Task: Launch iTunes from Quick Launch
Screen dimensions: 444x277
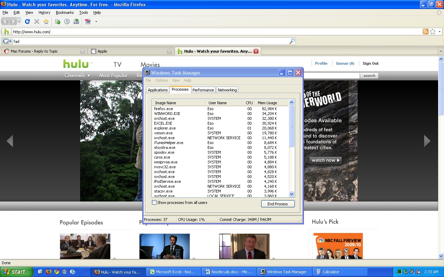Action: coord(73,272)
